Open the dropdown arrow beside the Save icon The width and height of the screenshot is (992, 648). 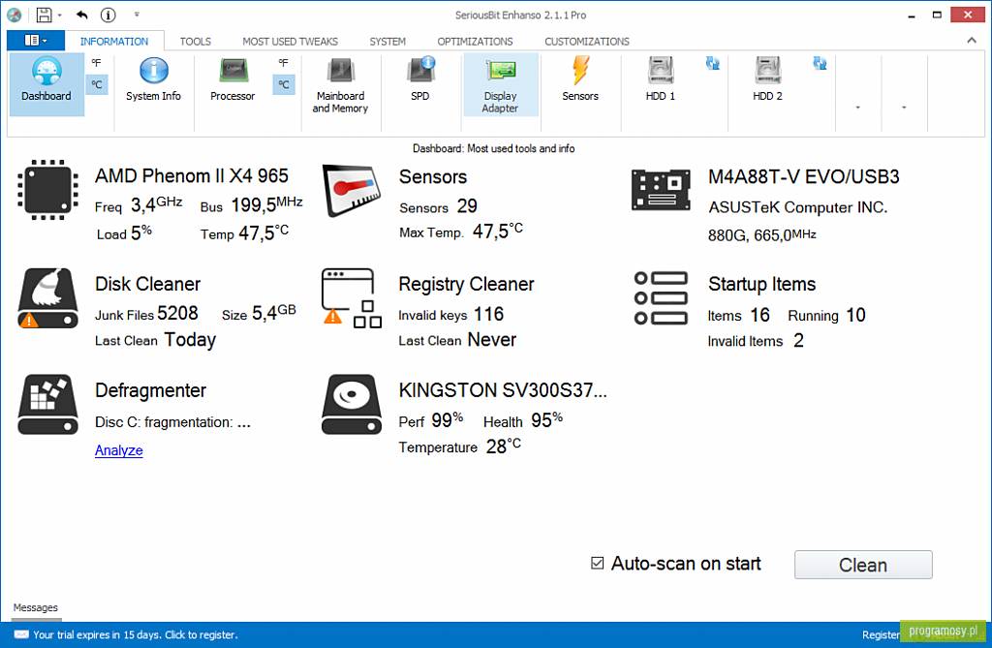[x=59, y=15]
